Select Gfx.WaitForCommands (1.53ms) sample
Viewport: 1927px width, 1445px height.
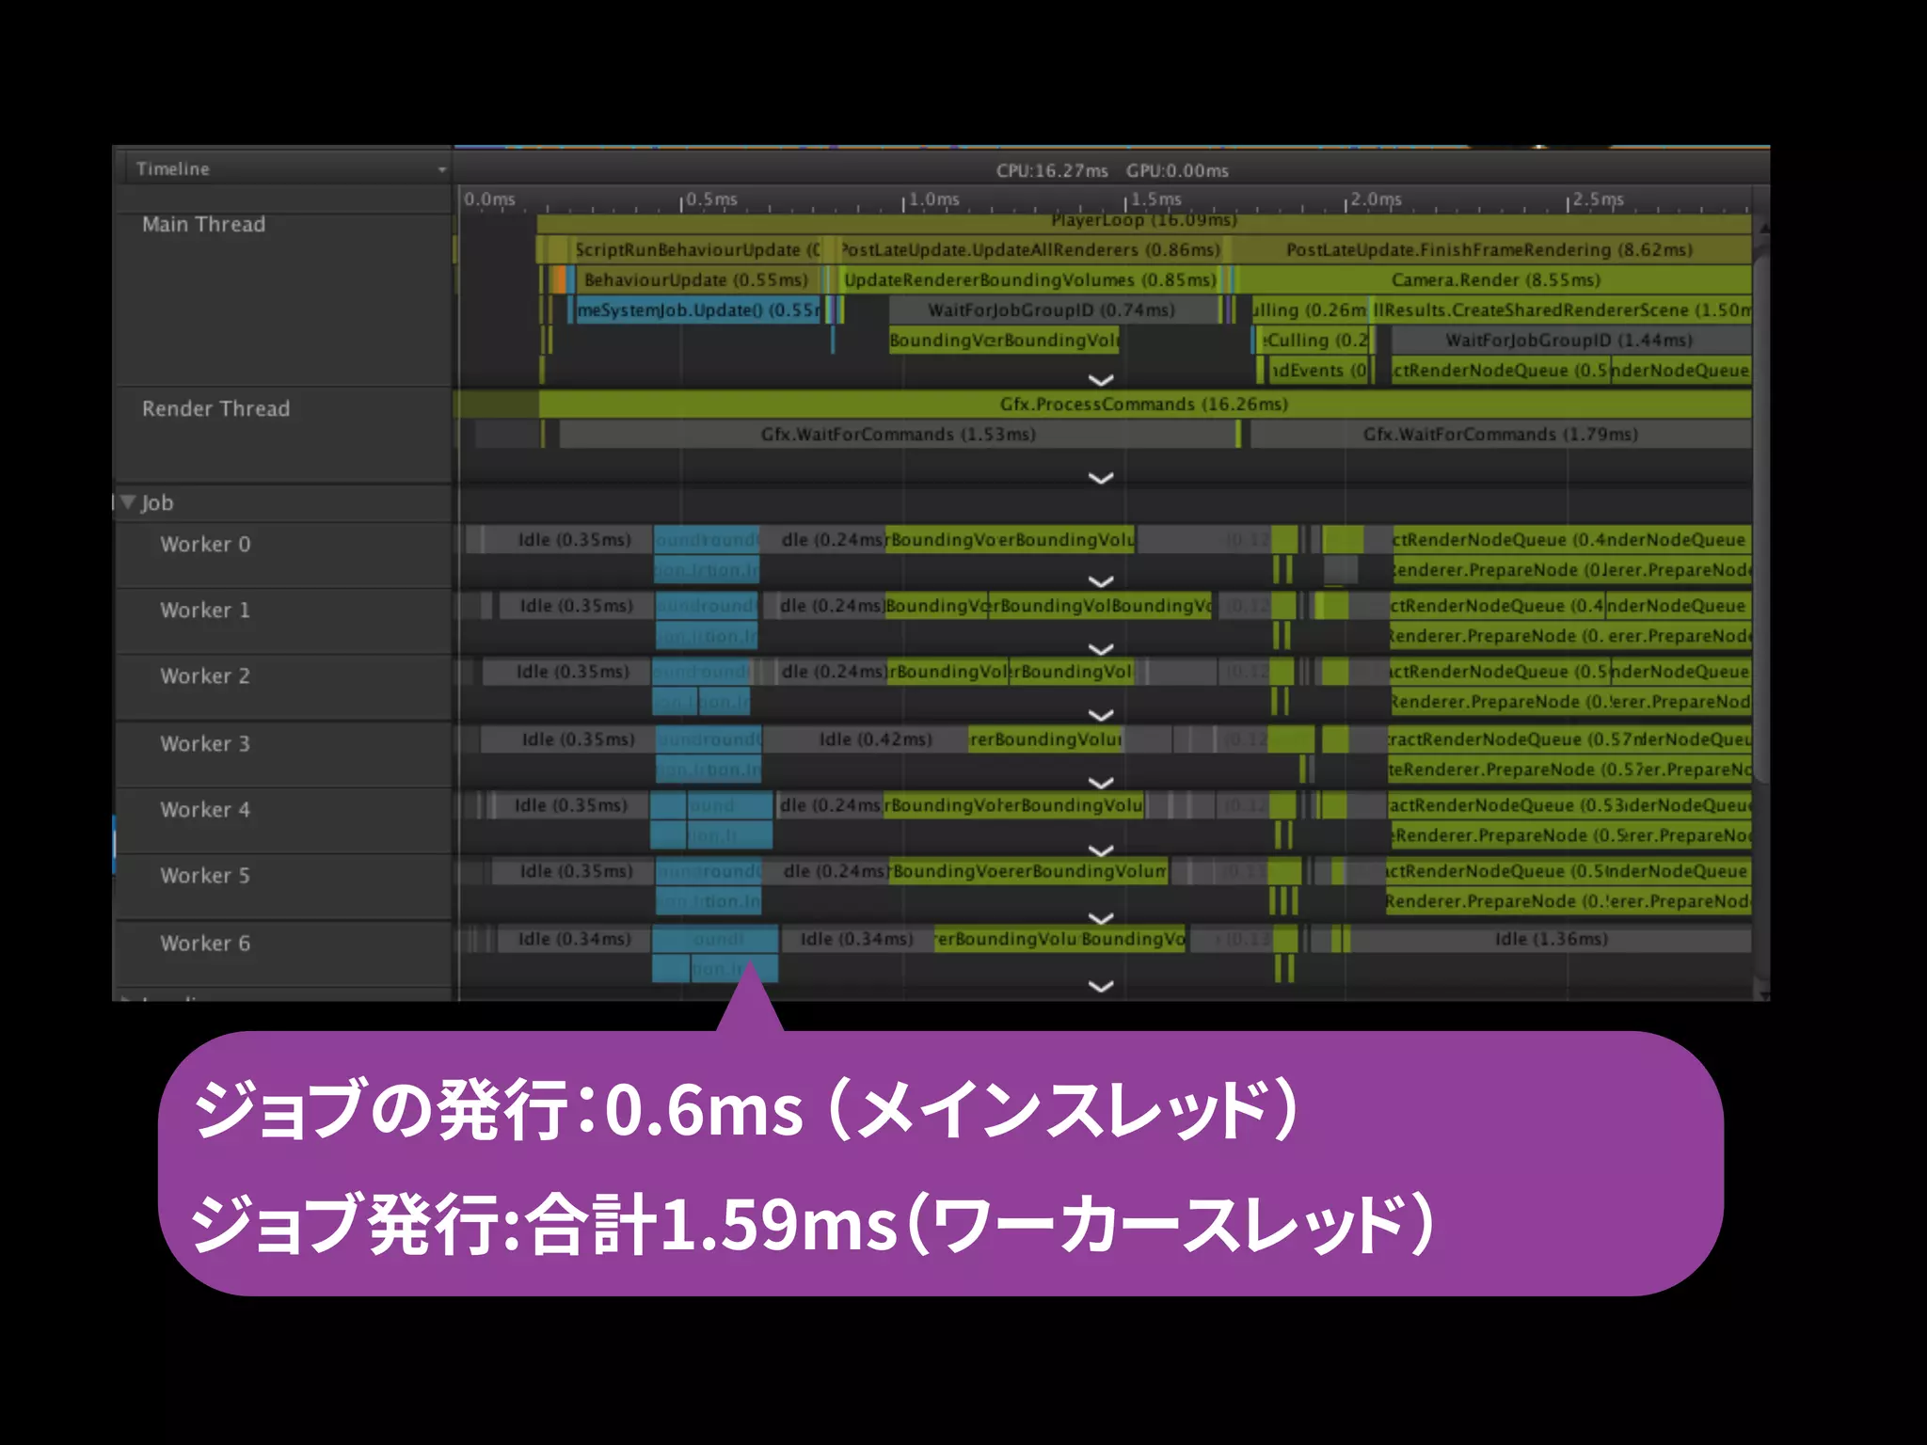click(898, 434)
